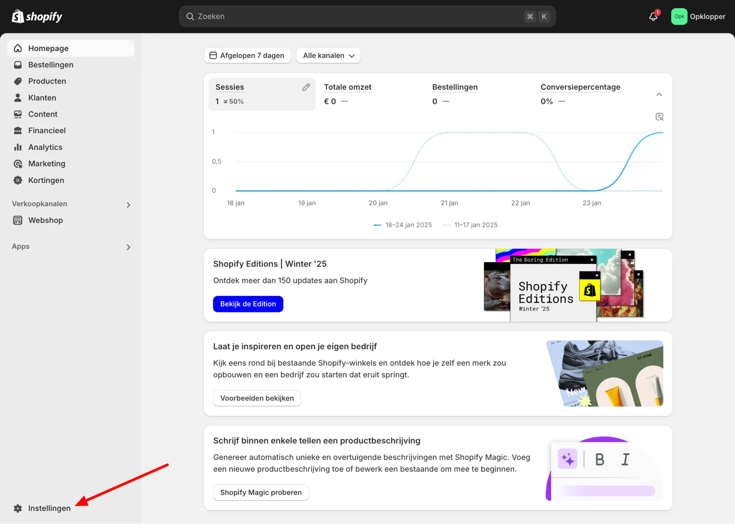
Task: Collapse the metrics chart with up chevron
Action: (x=659, y=94)
